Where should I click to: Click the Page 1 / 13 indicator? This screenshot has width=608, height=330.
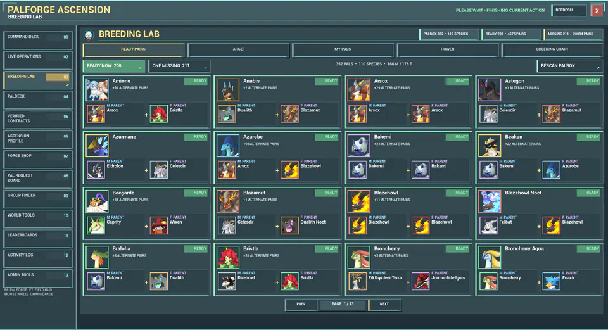(x=343, y=305)
